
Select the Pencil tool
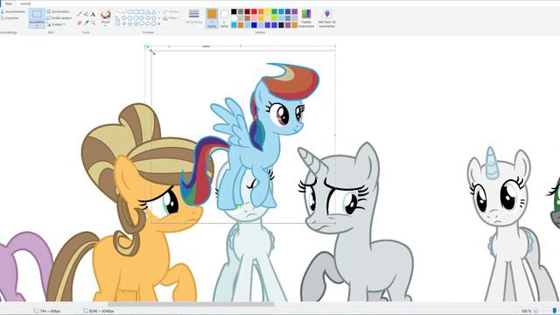[x=80, y=14]
